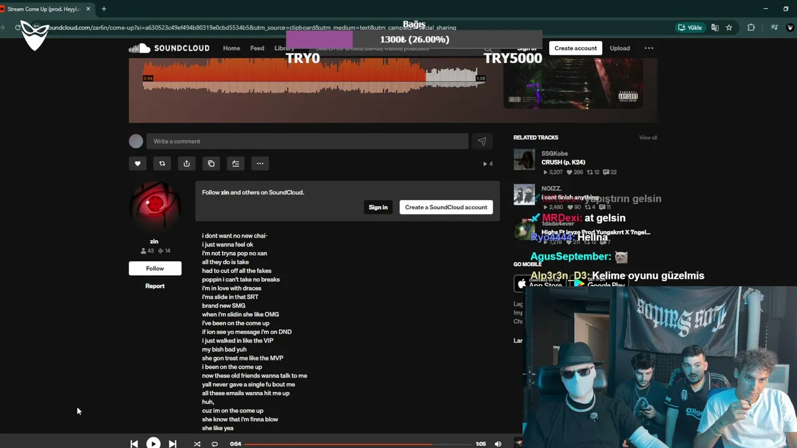The height and width of the screenshot is (448, 797).
Task: Toggle shuffle in the player bar
Action: tap(197, 444)
